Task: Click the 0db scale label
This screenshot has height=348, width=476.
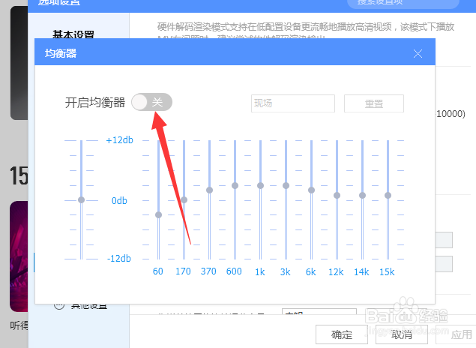Action: [119, 201]
